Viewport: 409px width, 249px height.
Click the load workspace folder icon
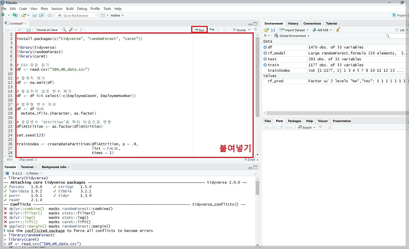(x=266, y=30)
